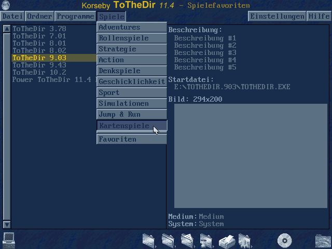Screen dimensions: 332x249
Task: Choose Favoriten from Spiele menu
Action: [132, 139]
